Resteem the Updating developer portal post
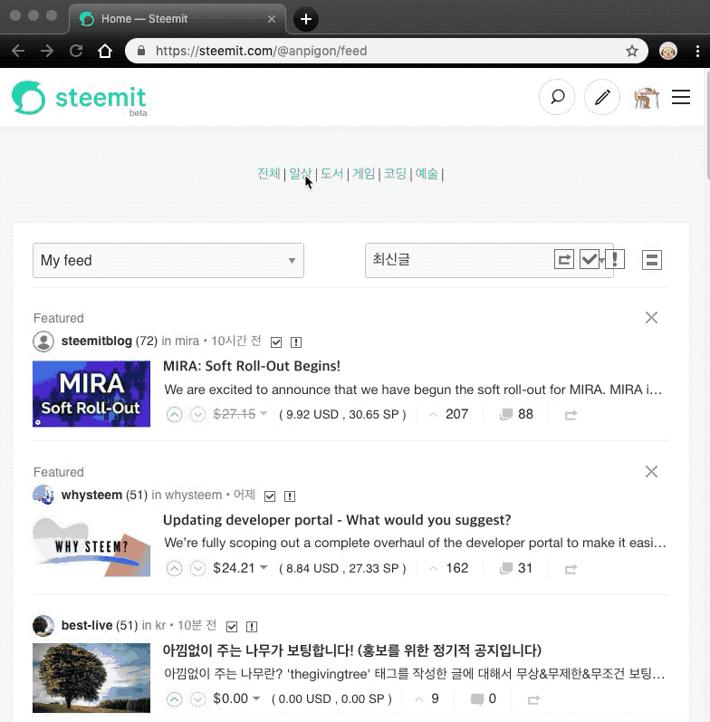710x722 pixels. 571,569
